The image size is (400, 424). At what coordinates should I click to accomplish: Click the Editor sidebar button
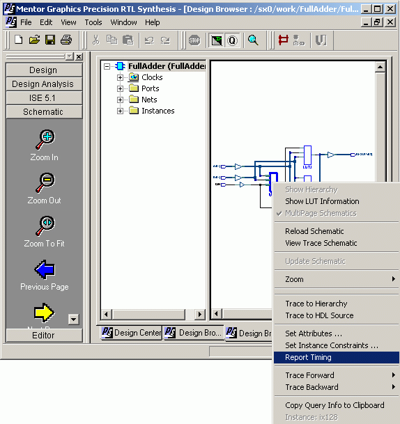[x=44, y=336]
